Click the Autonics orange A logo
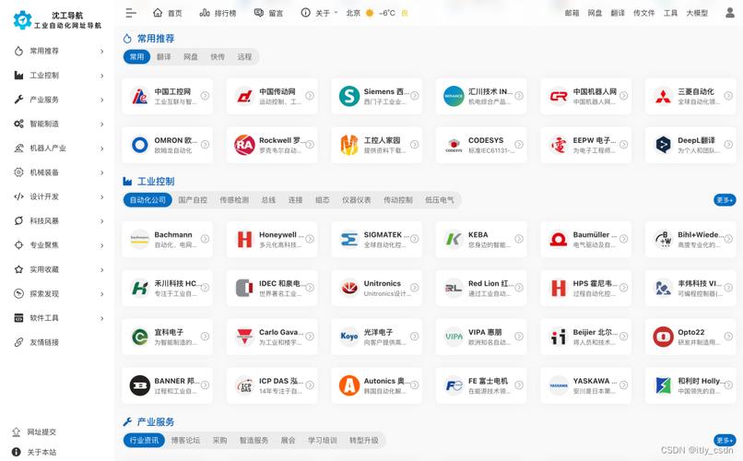 point(349,385)
